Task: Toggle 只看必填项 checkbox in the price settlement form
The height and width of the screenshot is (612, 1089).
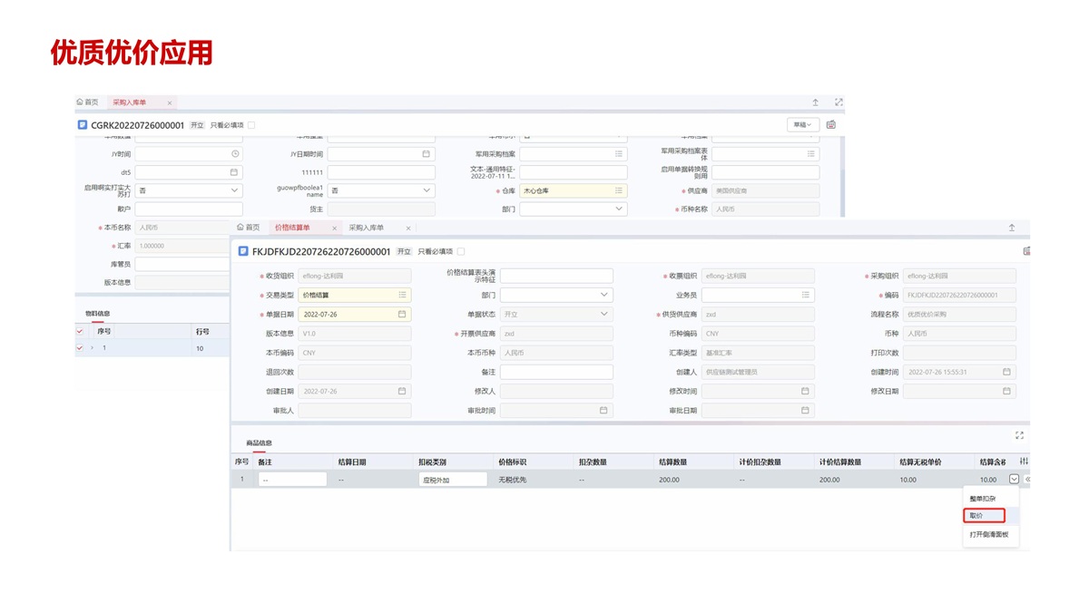Action: (x=461, y=251)
